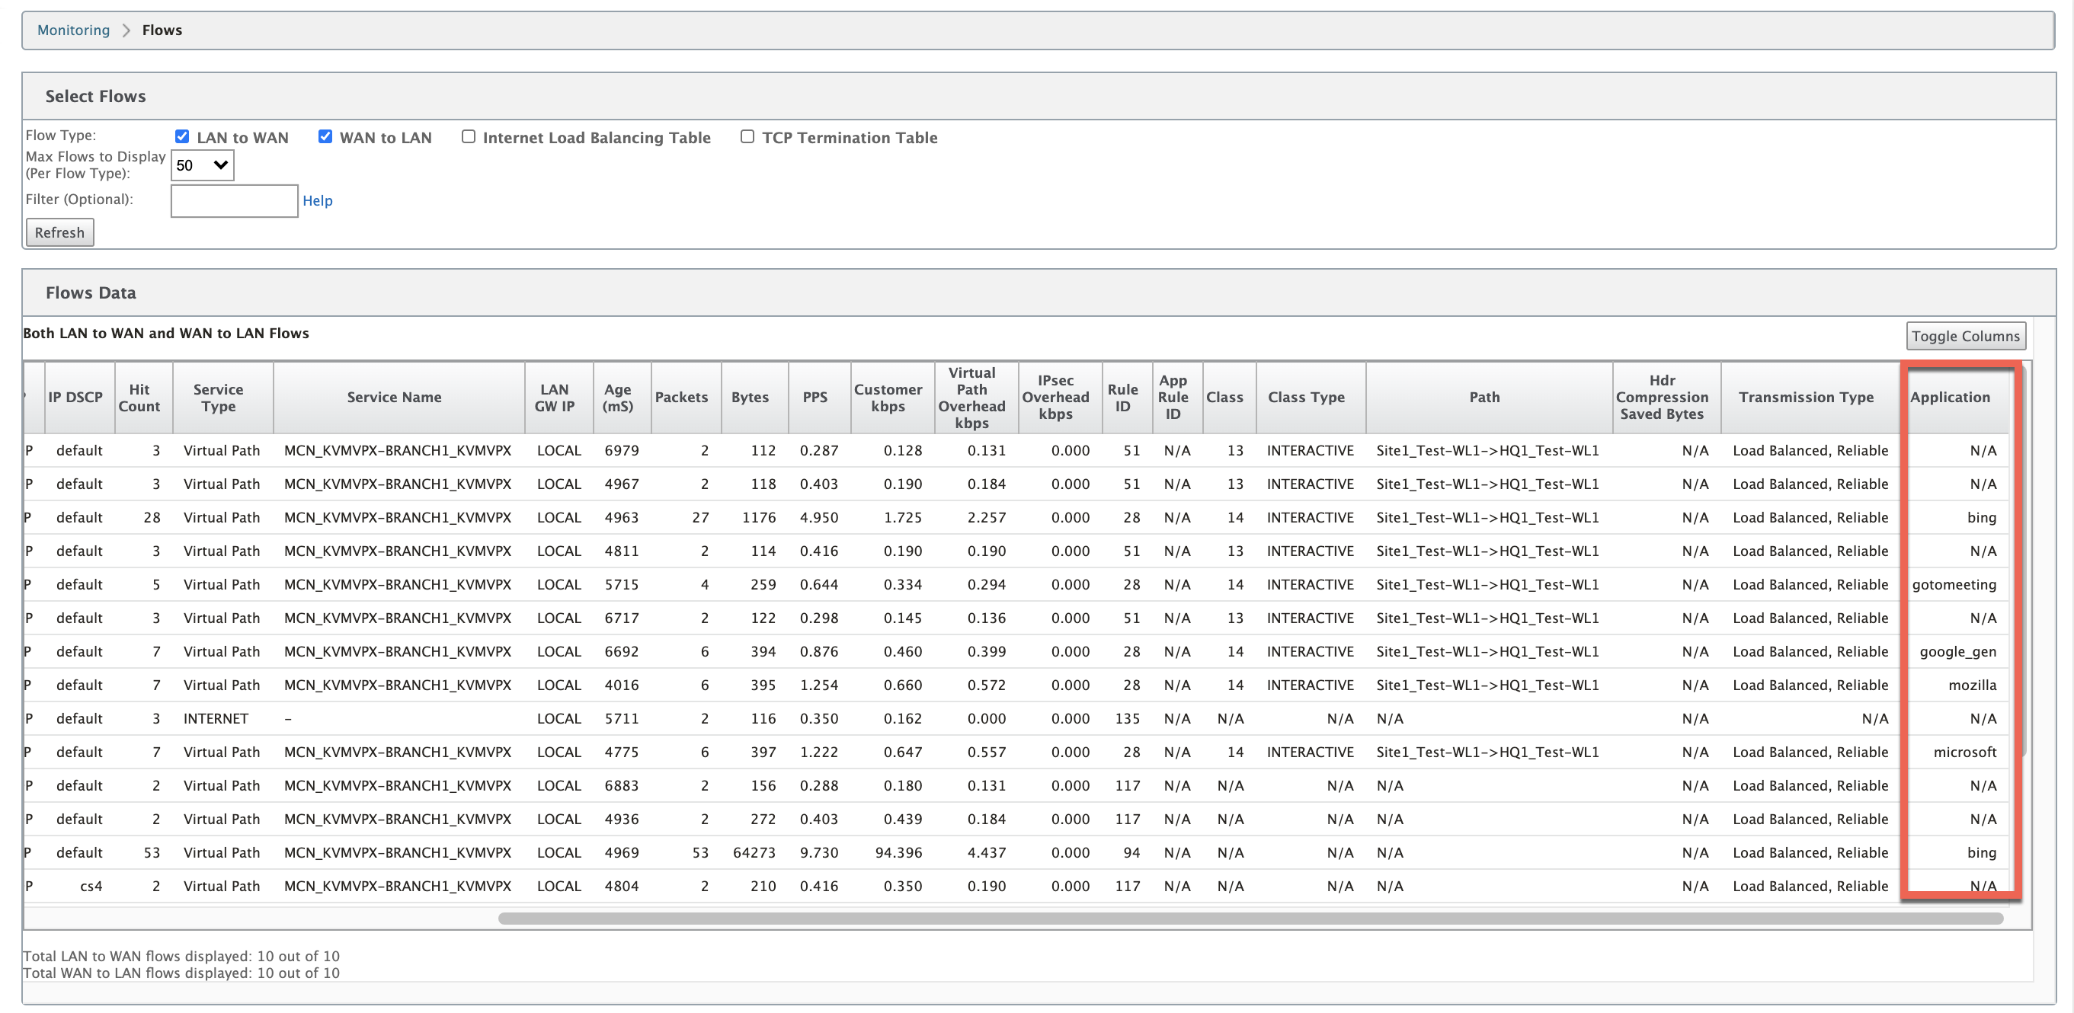Open the Help link next to Filter
Screen dimensions: 2074x1013
pyautogui.click(x=317, y=200)
